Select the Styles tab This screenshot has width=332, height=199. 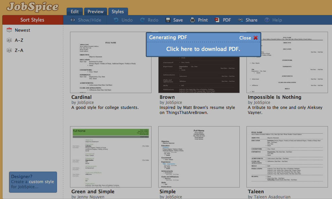pos(118,11)
